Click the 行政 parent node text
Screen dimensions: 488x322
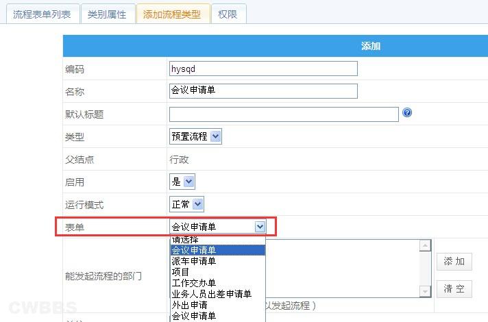[179, 160]
